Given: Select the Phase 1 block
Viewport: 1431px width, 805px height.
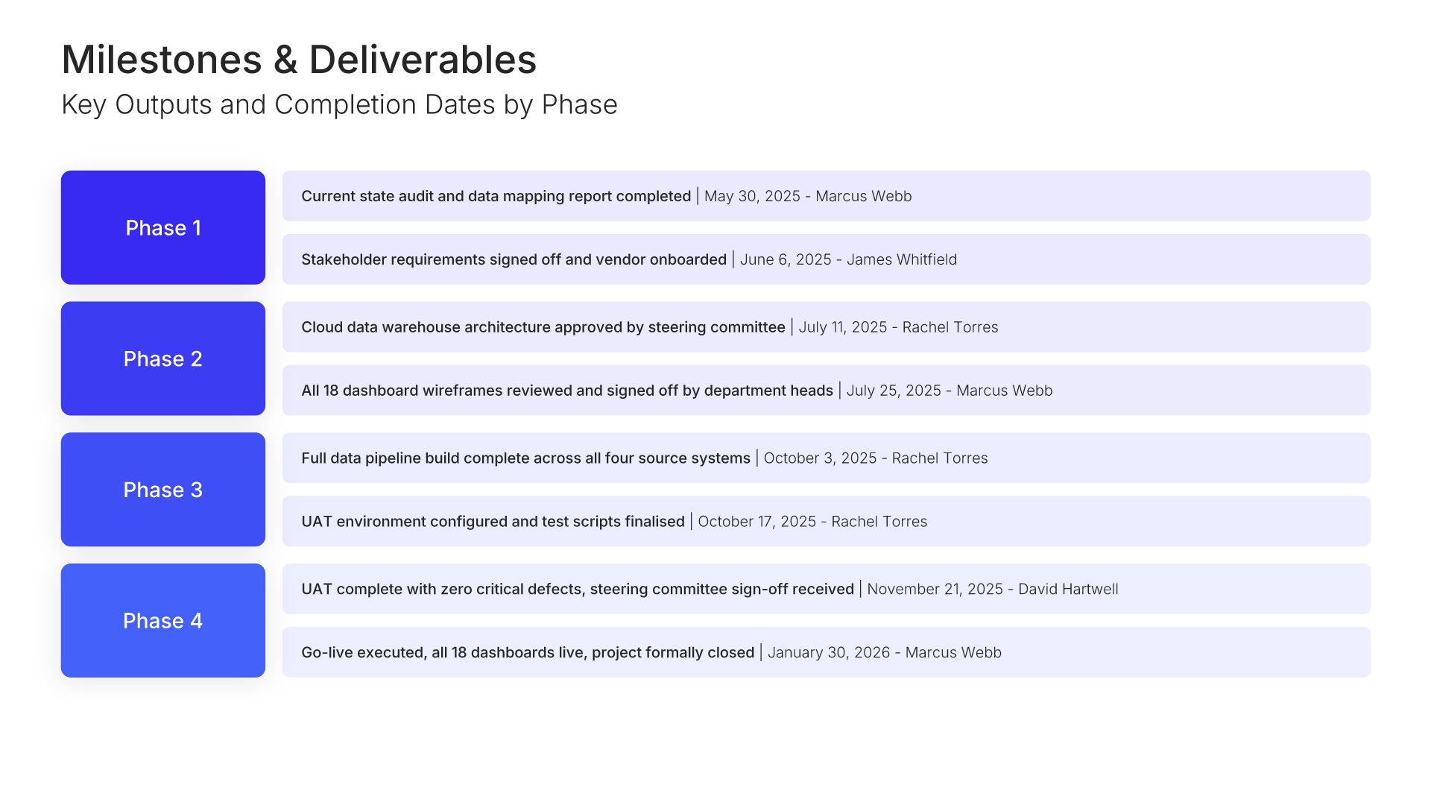Looking at the screenshot, I should pyautogui.click(x=163, y=227).
